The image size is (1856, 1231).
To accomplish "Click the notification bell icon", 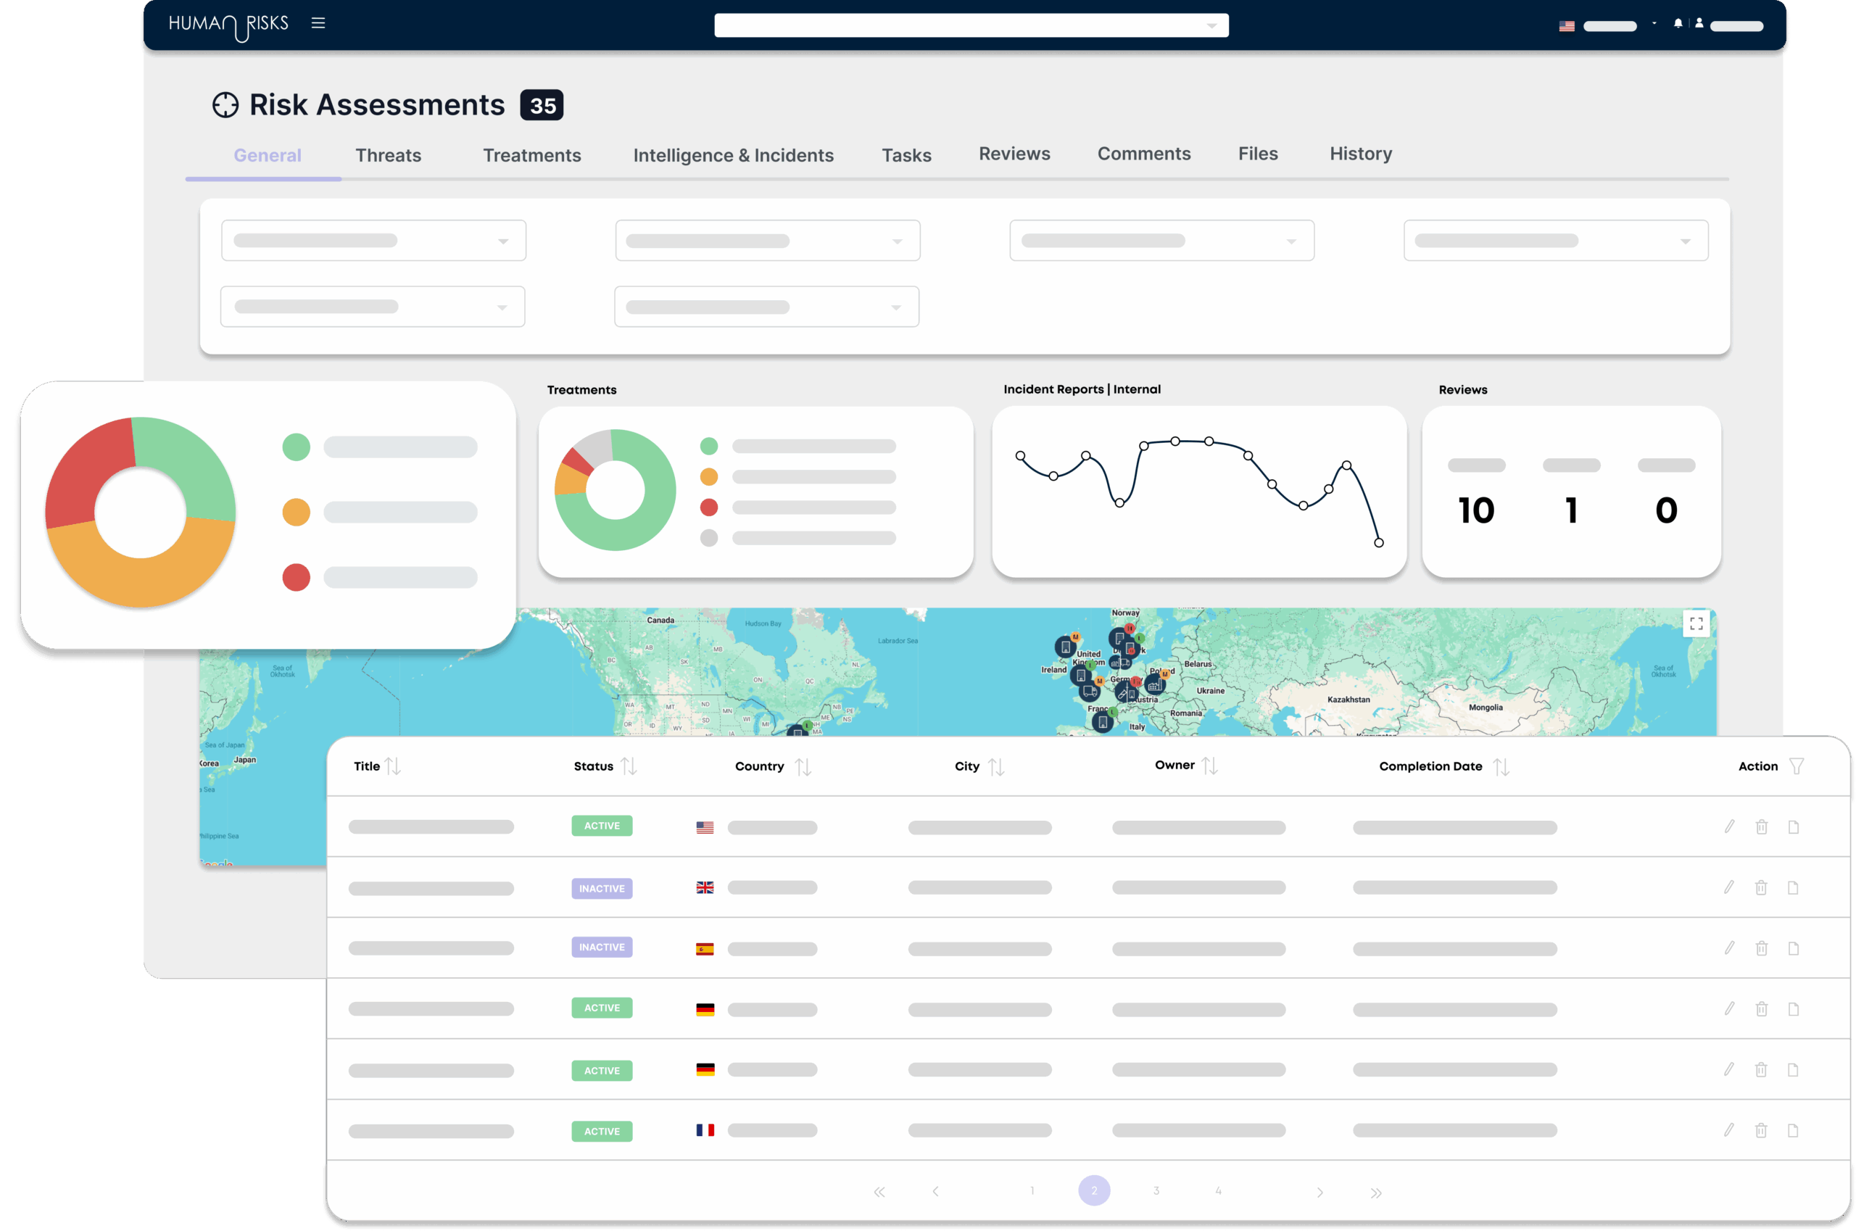I will pos(1678,23).
